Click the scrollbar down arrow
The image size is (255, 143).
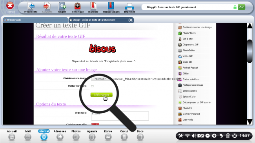coord(250,122)
